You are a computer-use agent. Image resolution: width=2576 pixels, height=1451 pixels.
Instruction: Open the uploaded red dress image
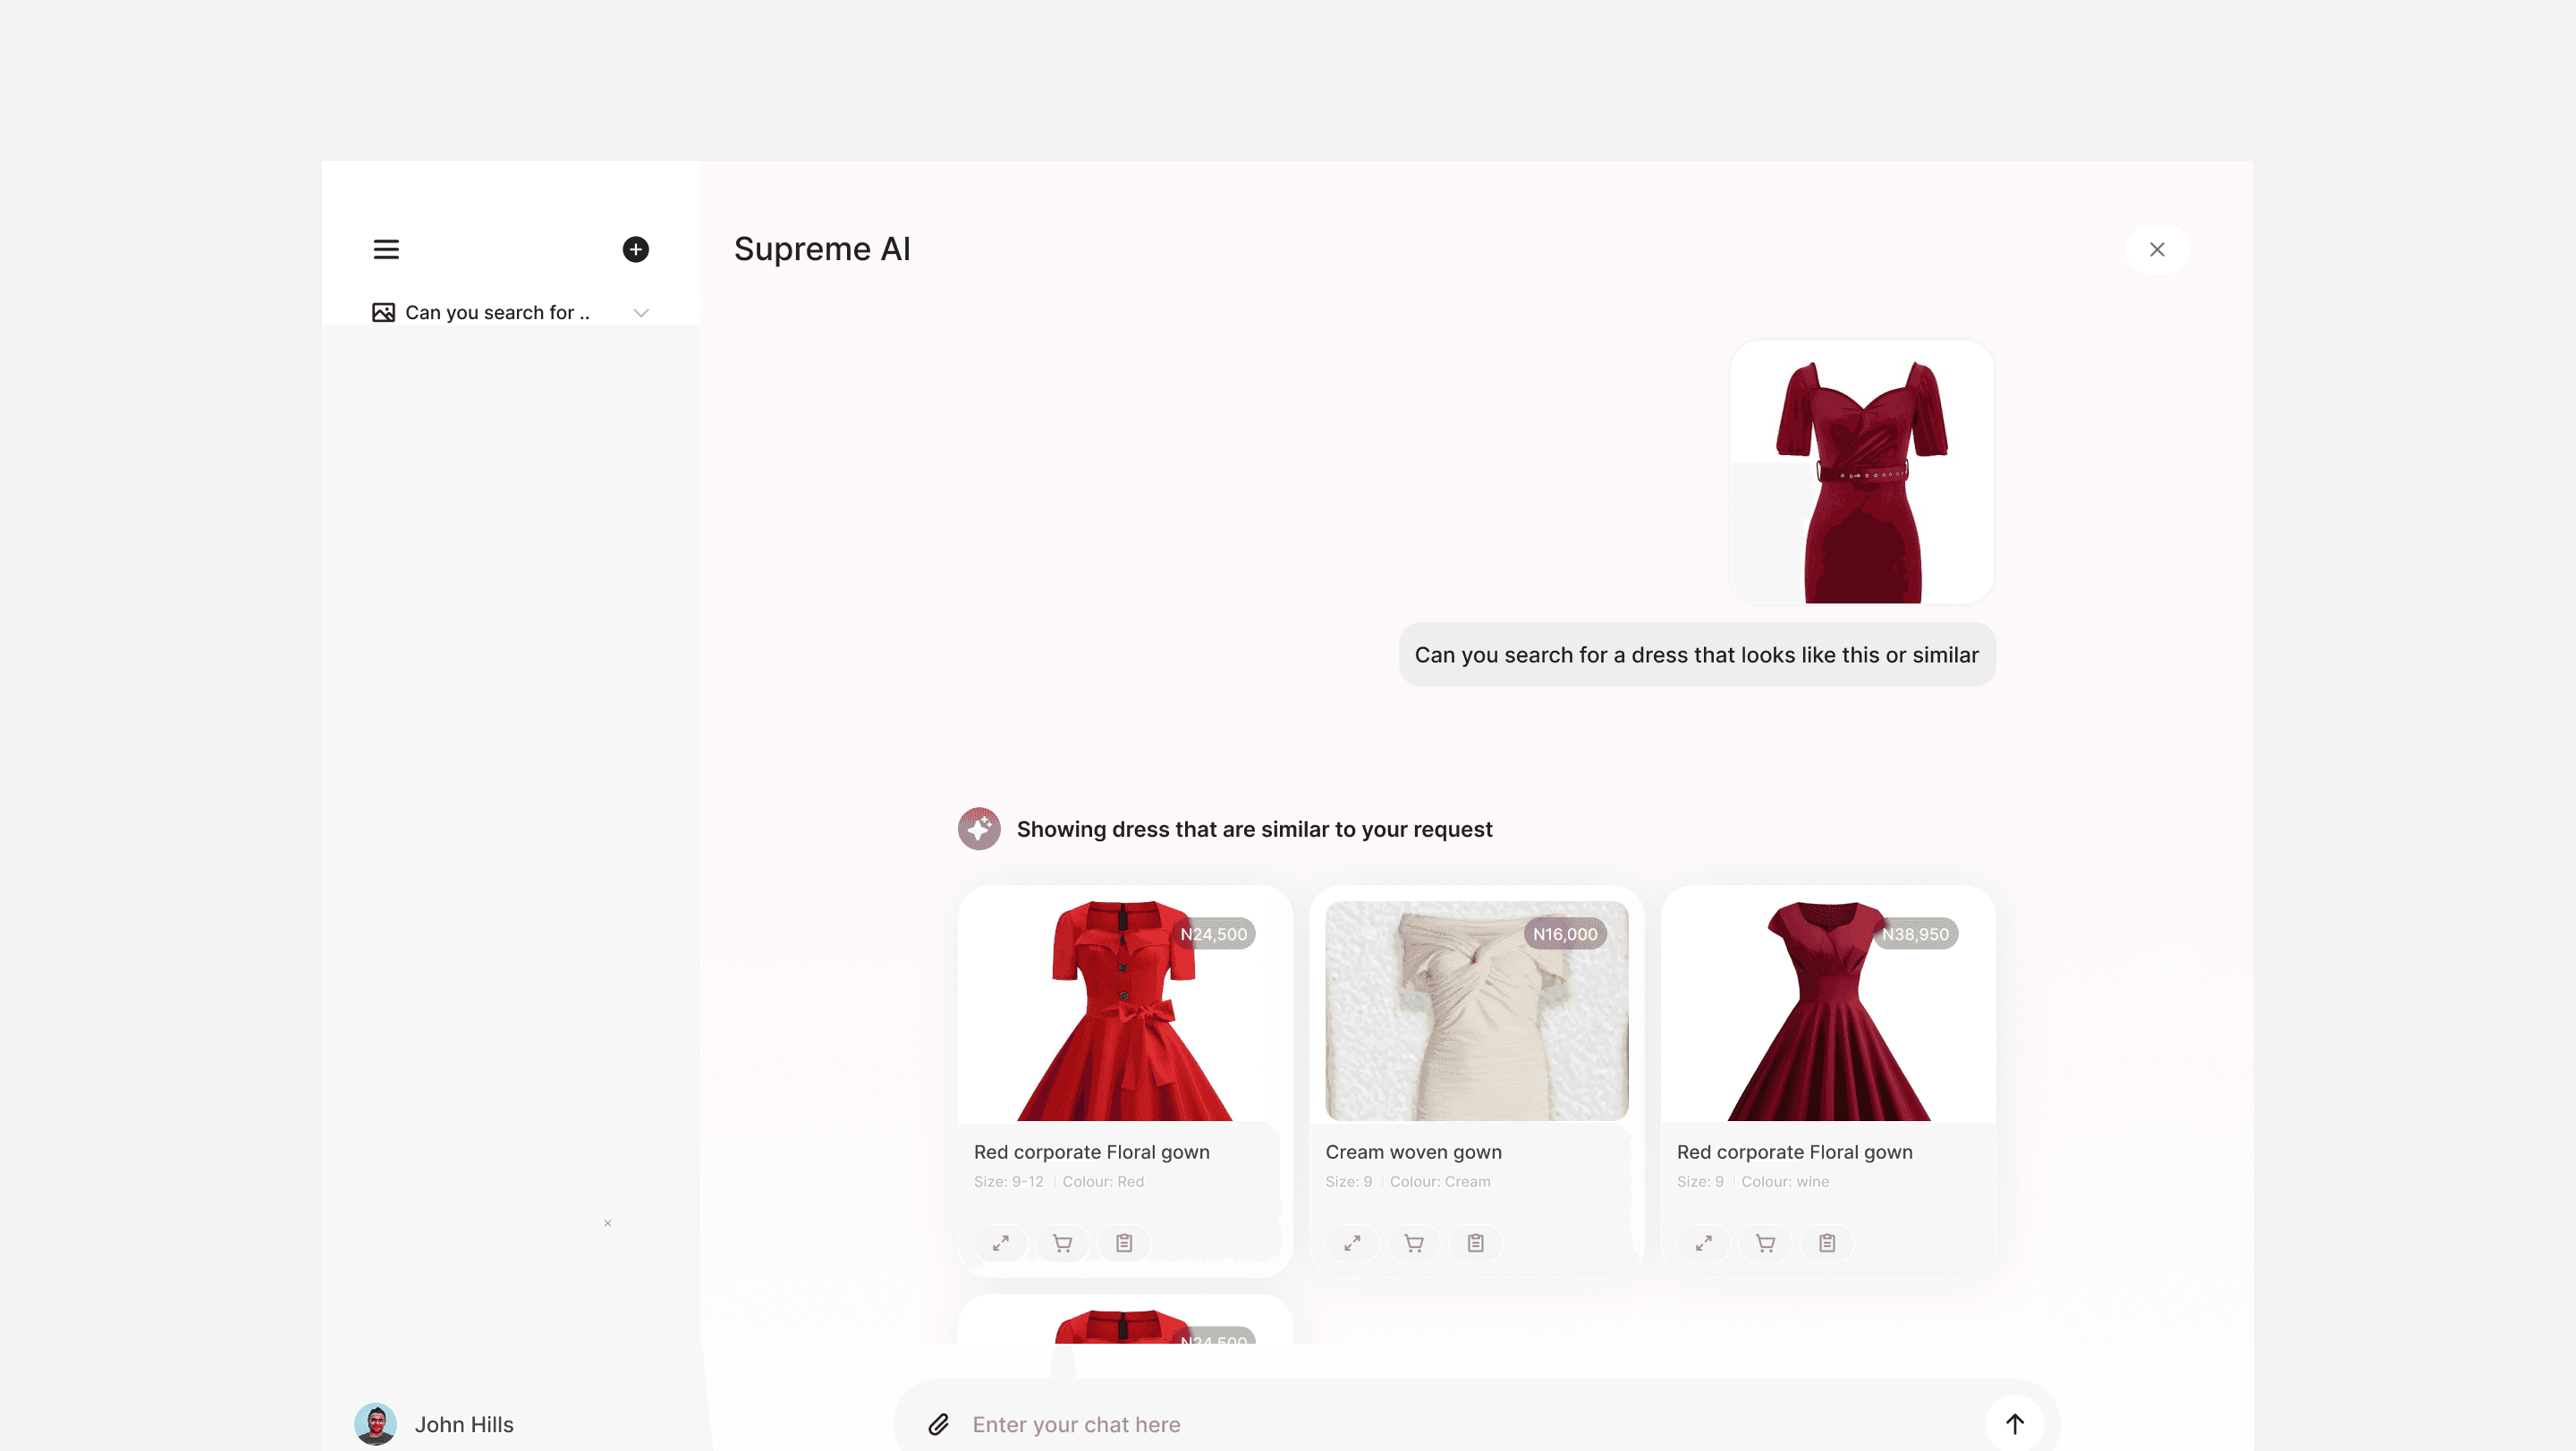tap(1861, 472)
